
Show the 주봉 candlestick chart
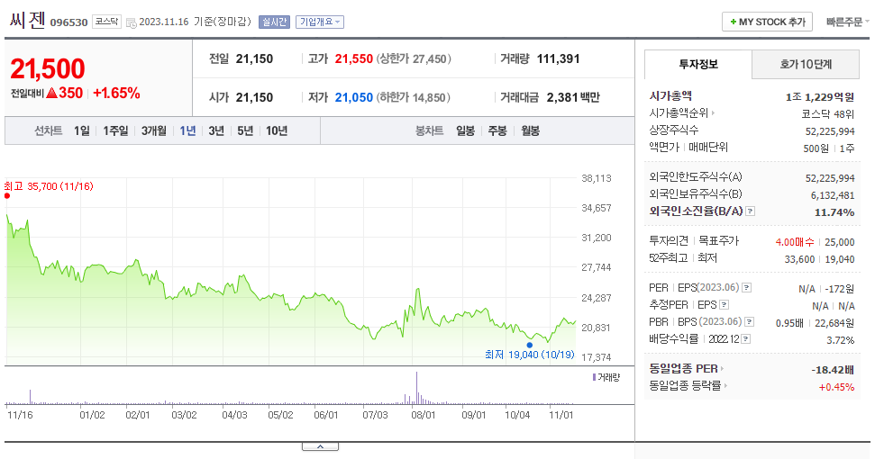(497, 130)
